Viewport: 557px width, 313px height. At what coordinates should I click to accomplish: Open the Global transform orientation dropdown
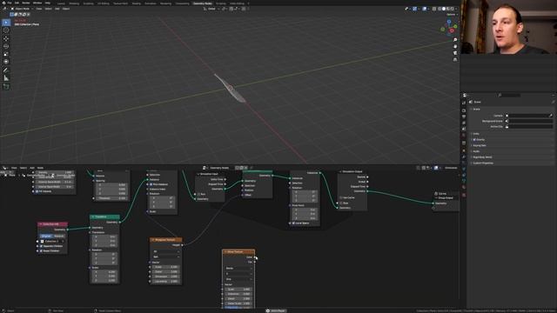[211, 9]
